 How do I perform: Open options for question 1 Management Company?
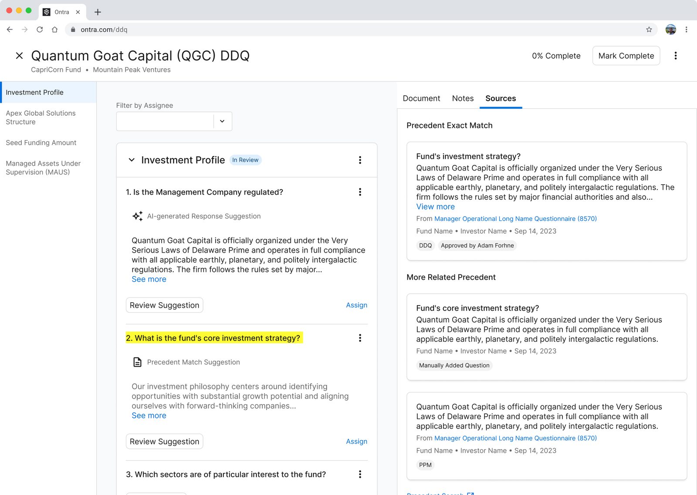tap(360, 192)
